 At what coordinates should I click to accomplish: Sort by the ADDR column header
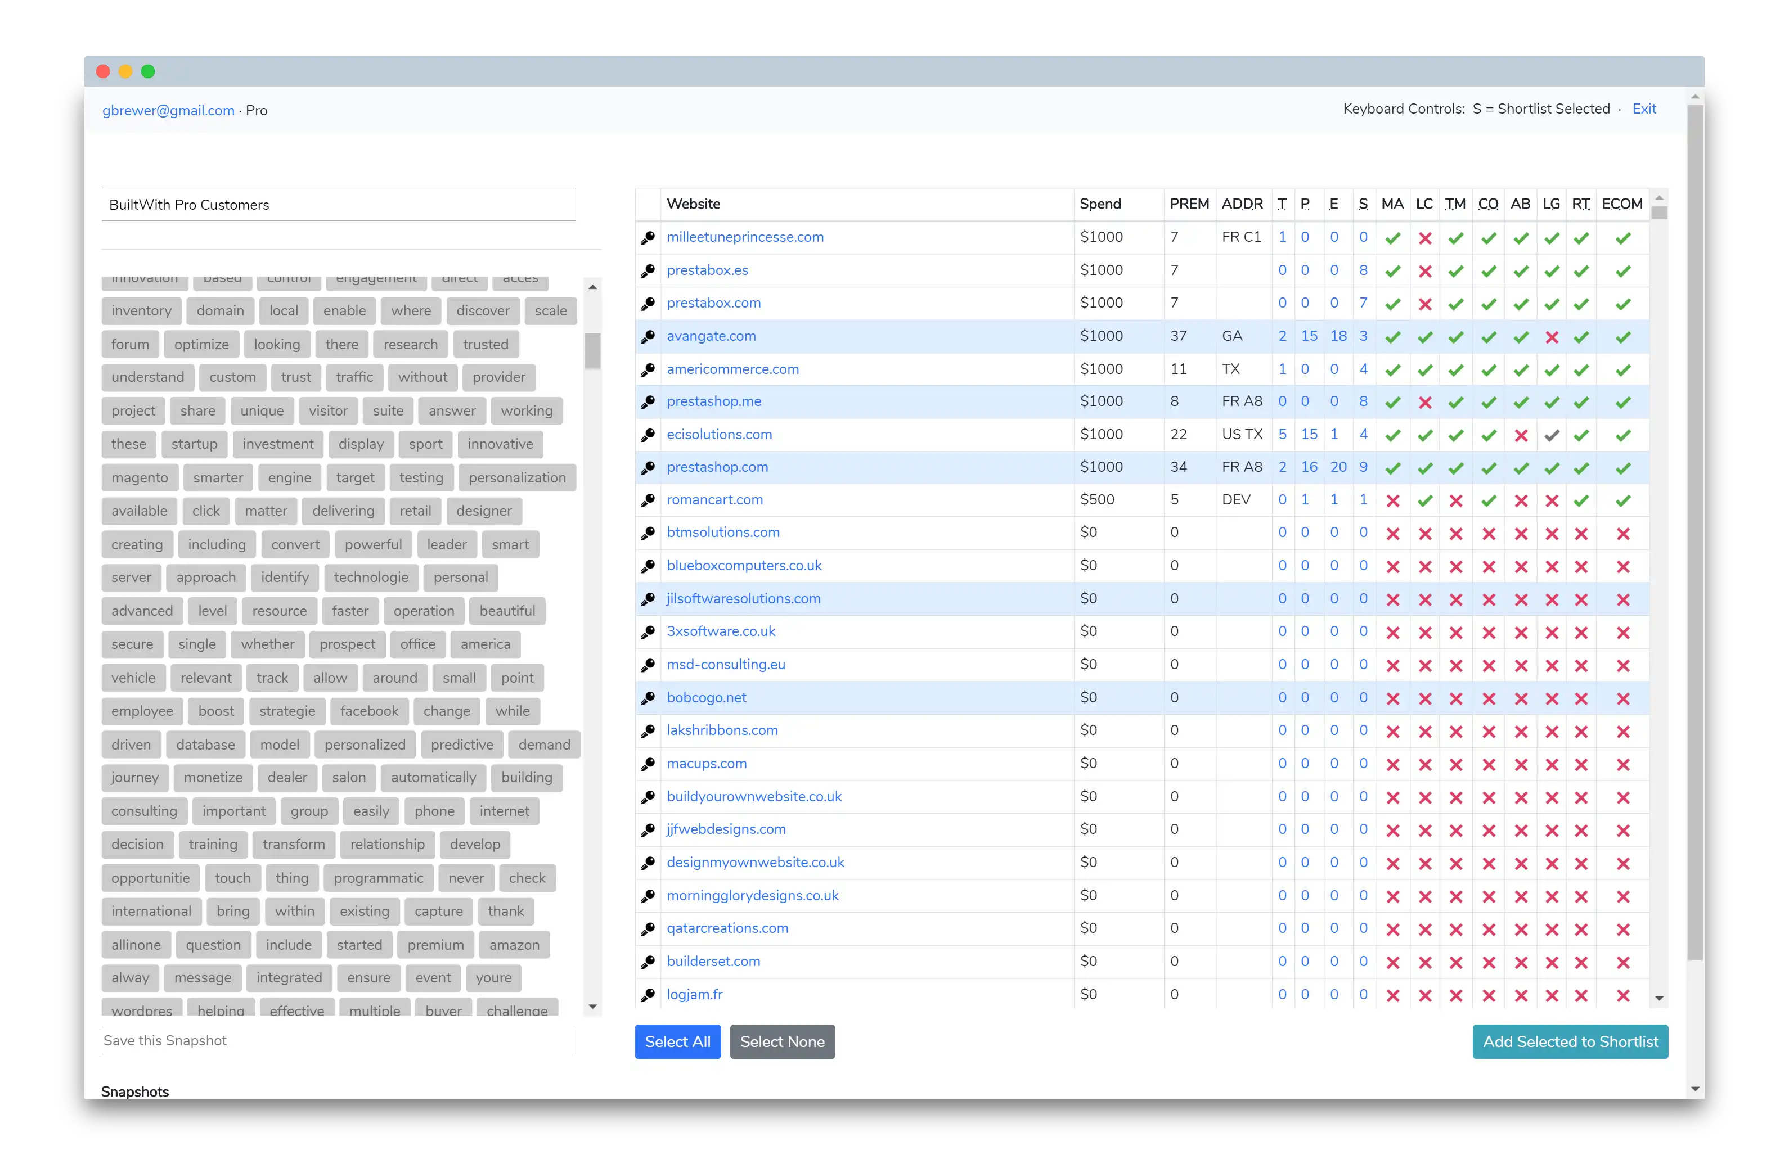pyautogui.click(x=1242, y=204)
